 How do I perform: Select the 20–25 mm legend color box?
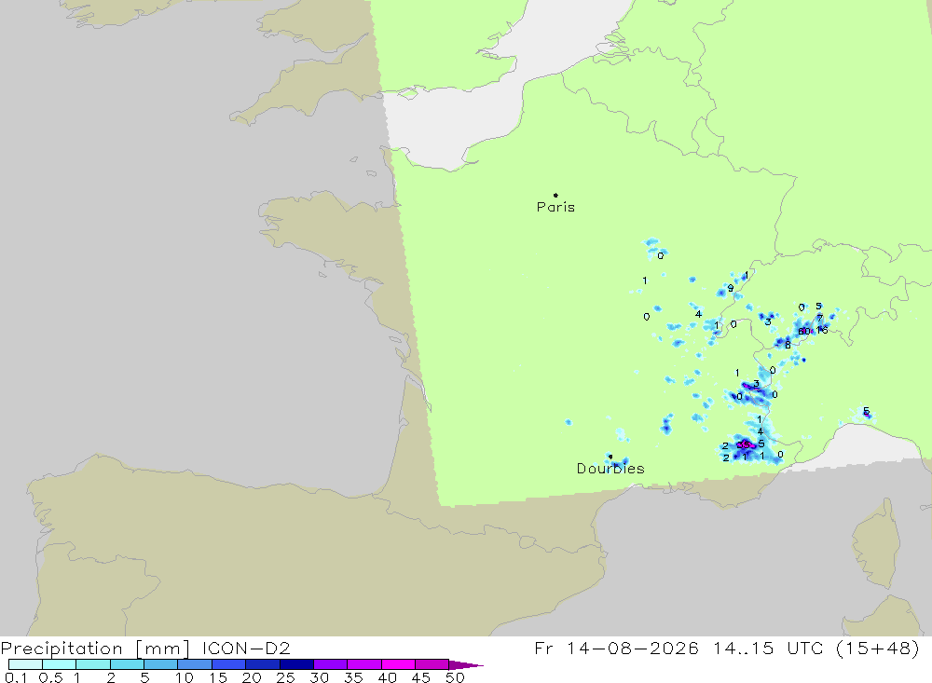(263, 664)
